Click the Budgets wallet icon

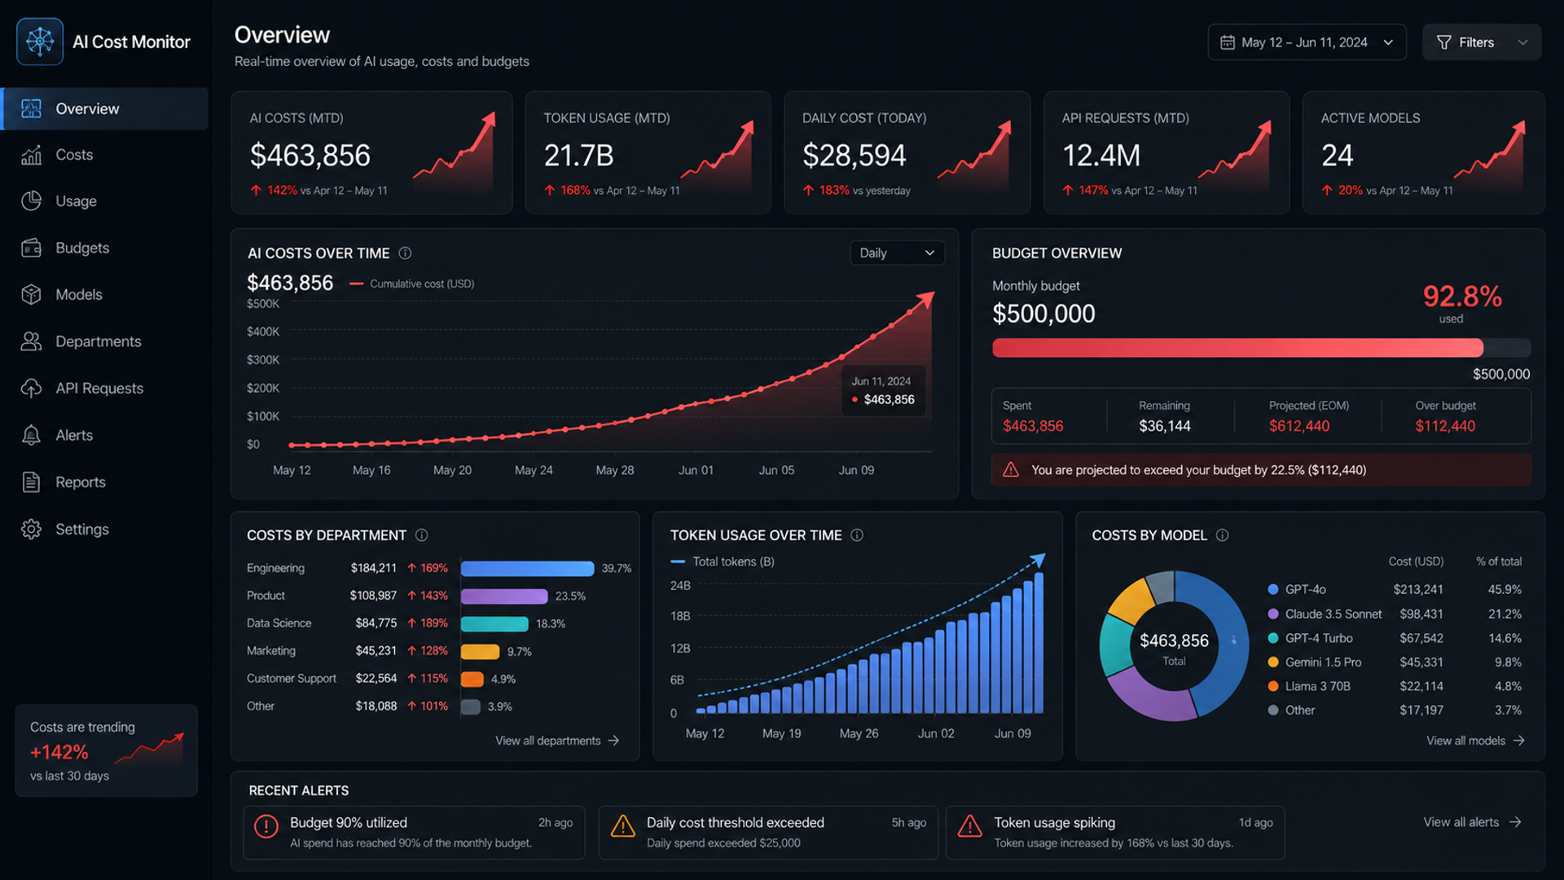coord(31,248)
